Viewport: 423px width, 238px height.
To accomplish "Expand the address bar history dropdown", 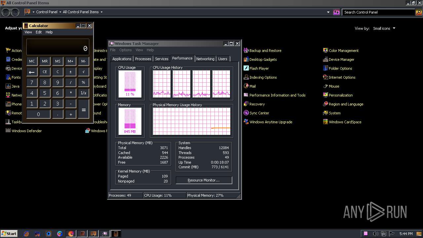I will (x=328, y=12).
